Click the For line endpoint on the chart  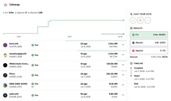(123, 20)
